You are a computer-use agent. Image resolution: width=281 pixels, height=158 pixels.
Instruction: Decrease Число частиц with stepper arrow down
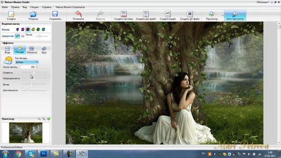(x=37, y=68)
